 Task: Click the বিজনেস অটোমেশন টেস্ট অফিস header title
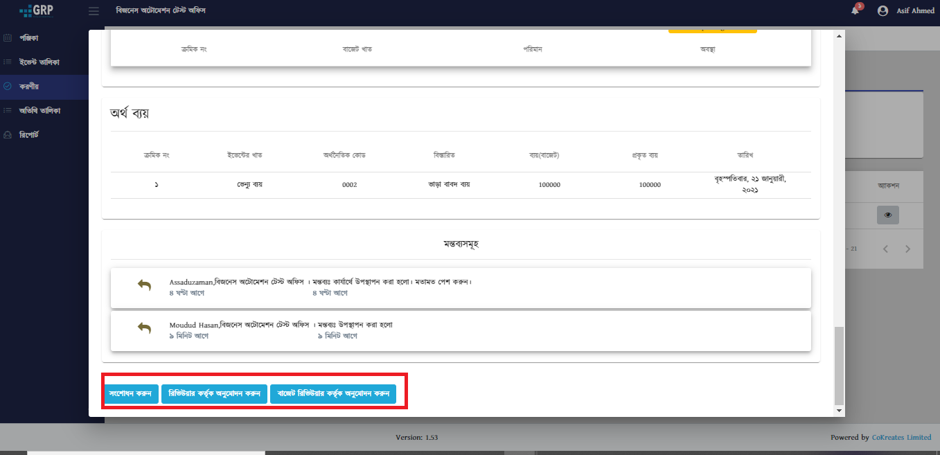pyautogui.click(x=161, y=11)
